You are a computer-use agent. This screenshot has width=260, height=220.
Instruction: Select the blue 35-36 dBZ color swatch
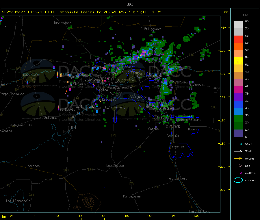click(238, 104)
